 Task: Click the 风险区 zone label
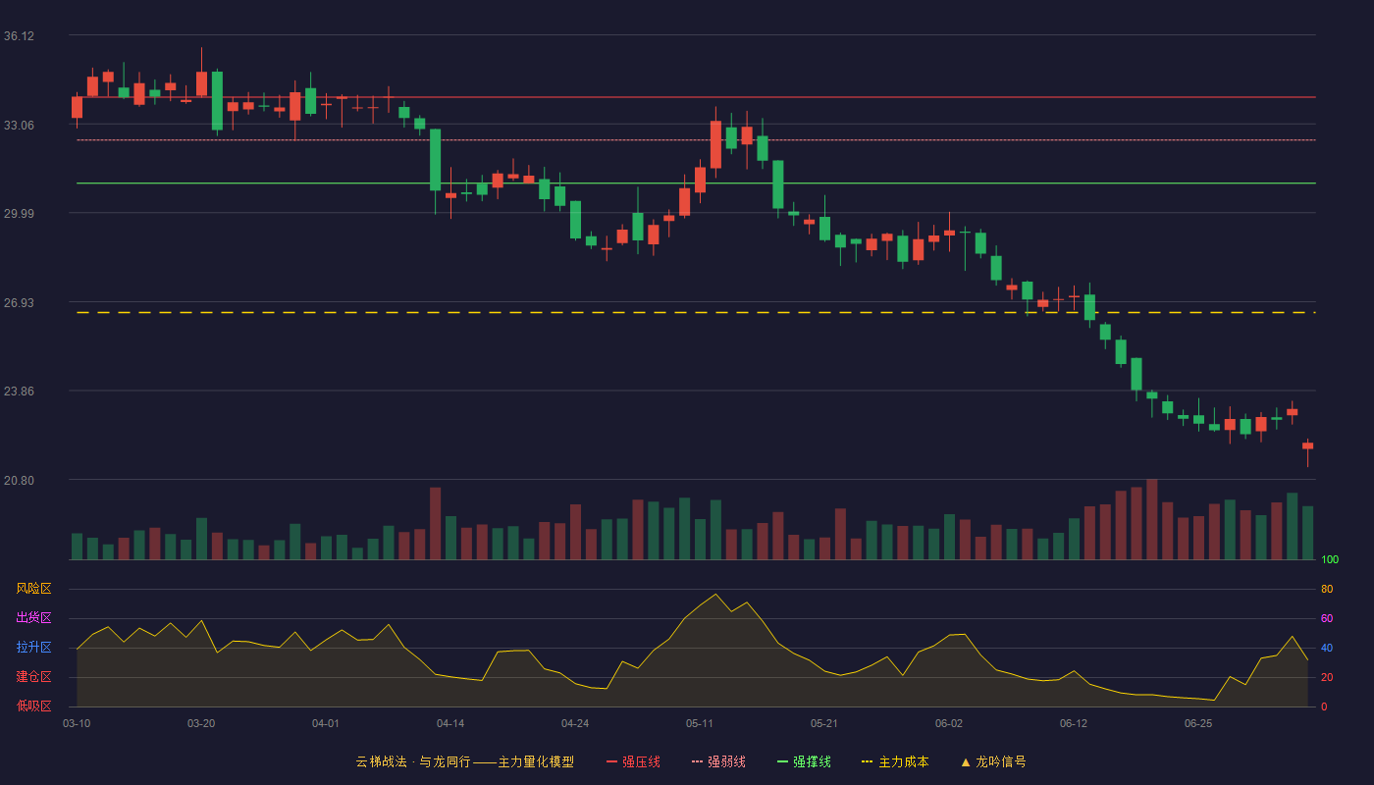(33, 589)
